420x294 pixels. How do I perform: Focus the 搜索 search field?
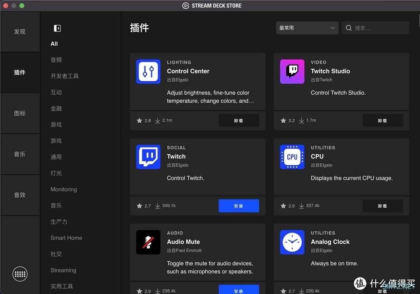pyautogui.click(x=375, y=28)
